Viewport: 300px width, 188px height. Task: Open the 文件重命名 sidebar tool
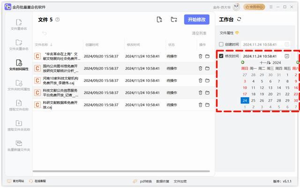pyautogui.click(x=19, y=25)
